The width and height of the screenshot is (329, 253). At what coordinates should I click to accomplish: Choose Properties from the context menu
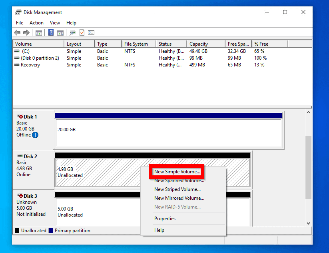(165, 218)
